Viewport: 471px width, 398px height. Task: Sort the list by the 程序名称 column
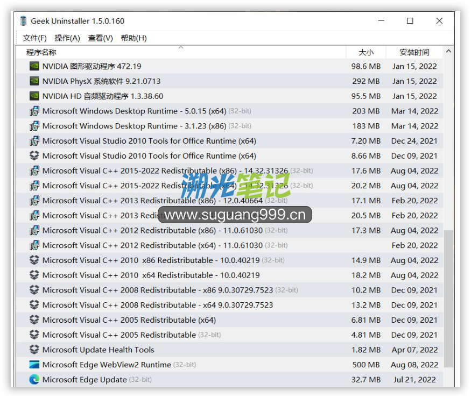(x=41, y=52)
